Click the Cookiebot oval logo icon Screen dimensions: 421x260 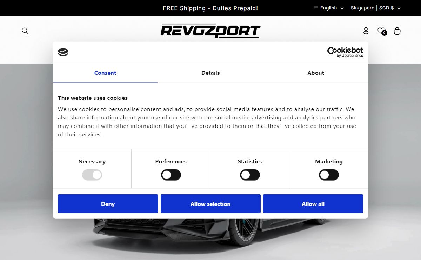tap(63, 52)
